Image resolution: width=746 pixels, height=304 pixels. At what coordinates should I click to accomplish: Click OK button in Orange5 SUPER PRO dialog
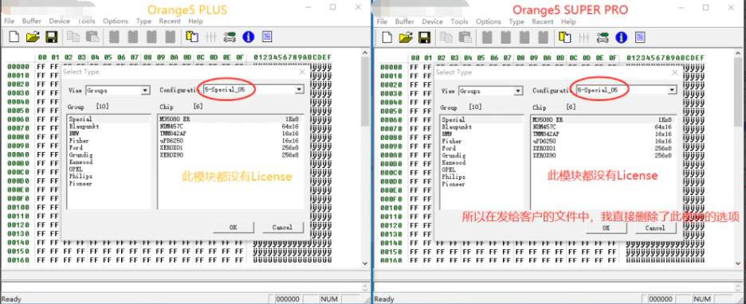pyautogui.click(x=606, y=228)
